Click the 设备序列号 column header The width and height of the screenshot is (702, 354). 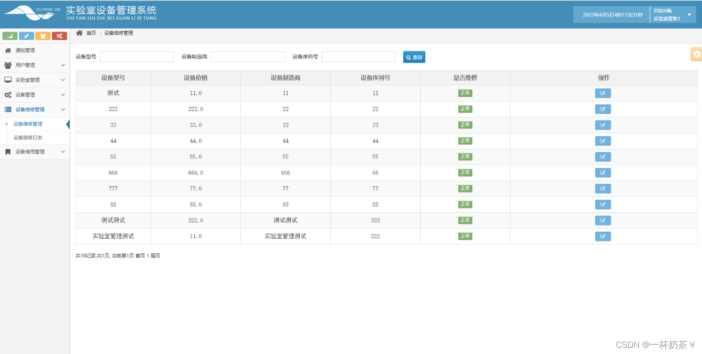click(375, 78)
